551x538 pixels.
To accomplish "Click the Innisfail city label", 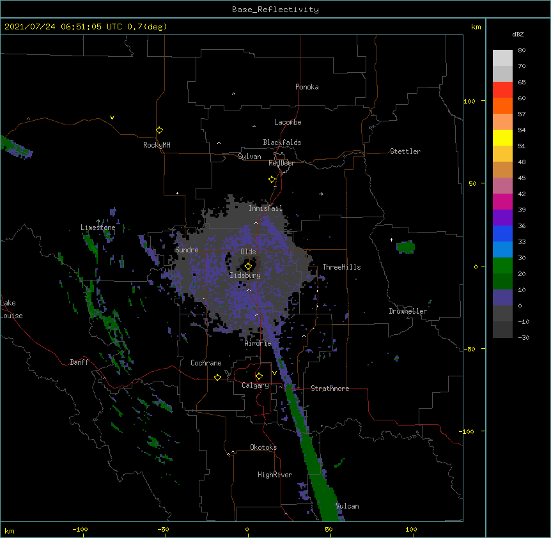I will [x=265, y=208].
